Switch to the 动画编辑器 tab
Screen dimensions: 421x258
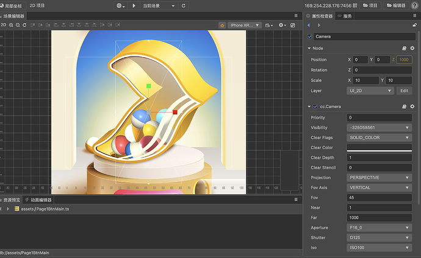click(41, 200)
